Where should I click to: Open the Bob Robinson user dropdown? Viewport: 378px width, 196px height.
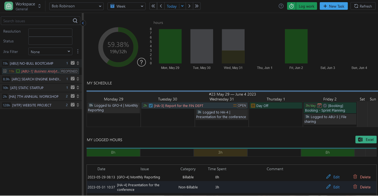(x=76, y=6)
